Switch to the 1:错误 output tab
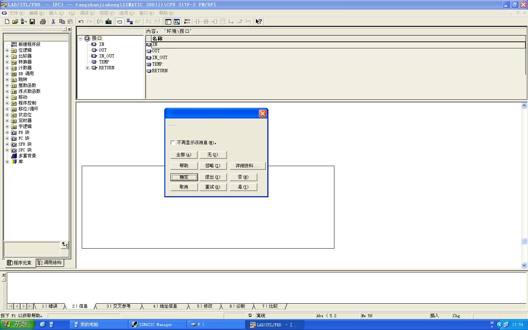 (x=49, y=306)
